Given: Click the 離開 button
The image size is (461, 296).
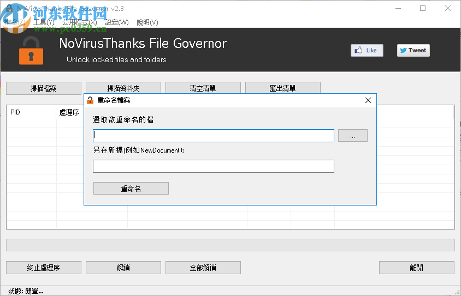Looking at the screenshot, I should tap(417, 268).
